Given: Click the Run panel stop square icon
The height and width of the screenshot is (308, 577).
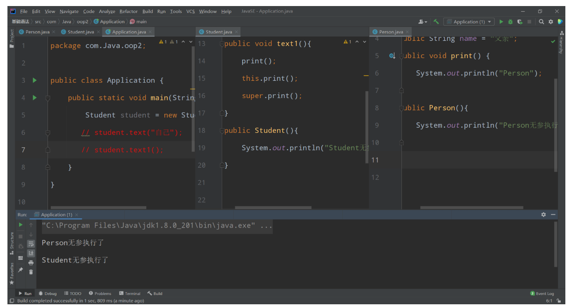Looking at the screenshot, I should 20,236.
